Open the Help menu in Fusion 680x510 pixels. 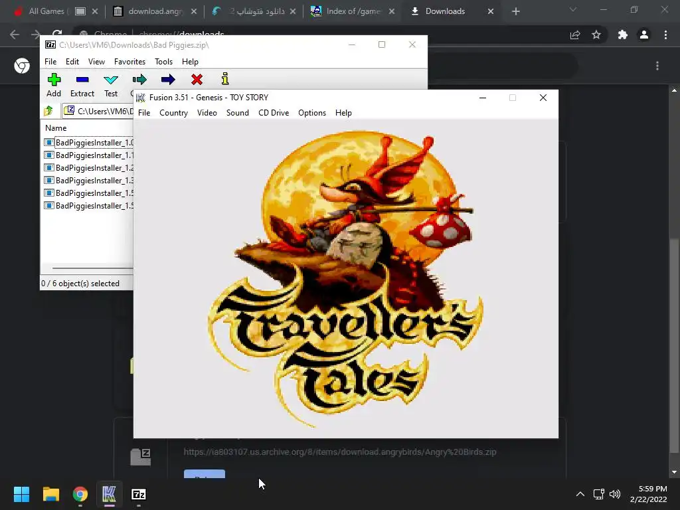343,113
